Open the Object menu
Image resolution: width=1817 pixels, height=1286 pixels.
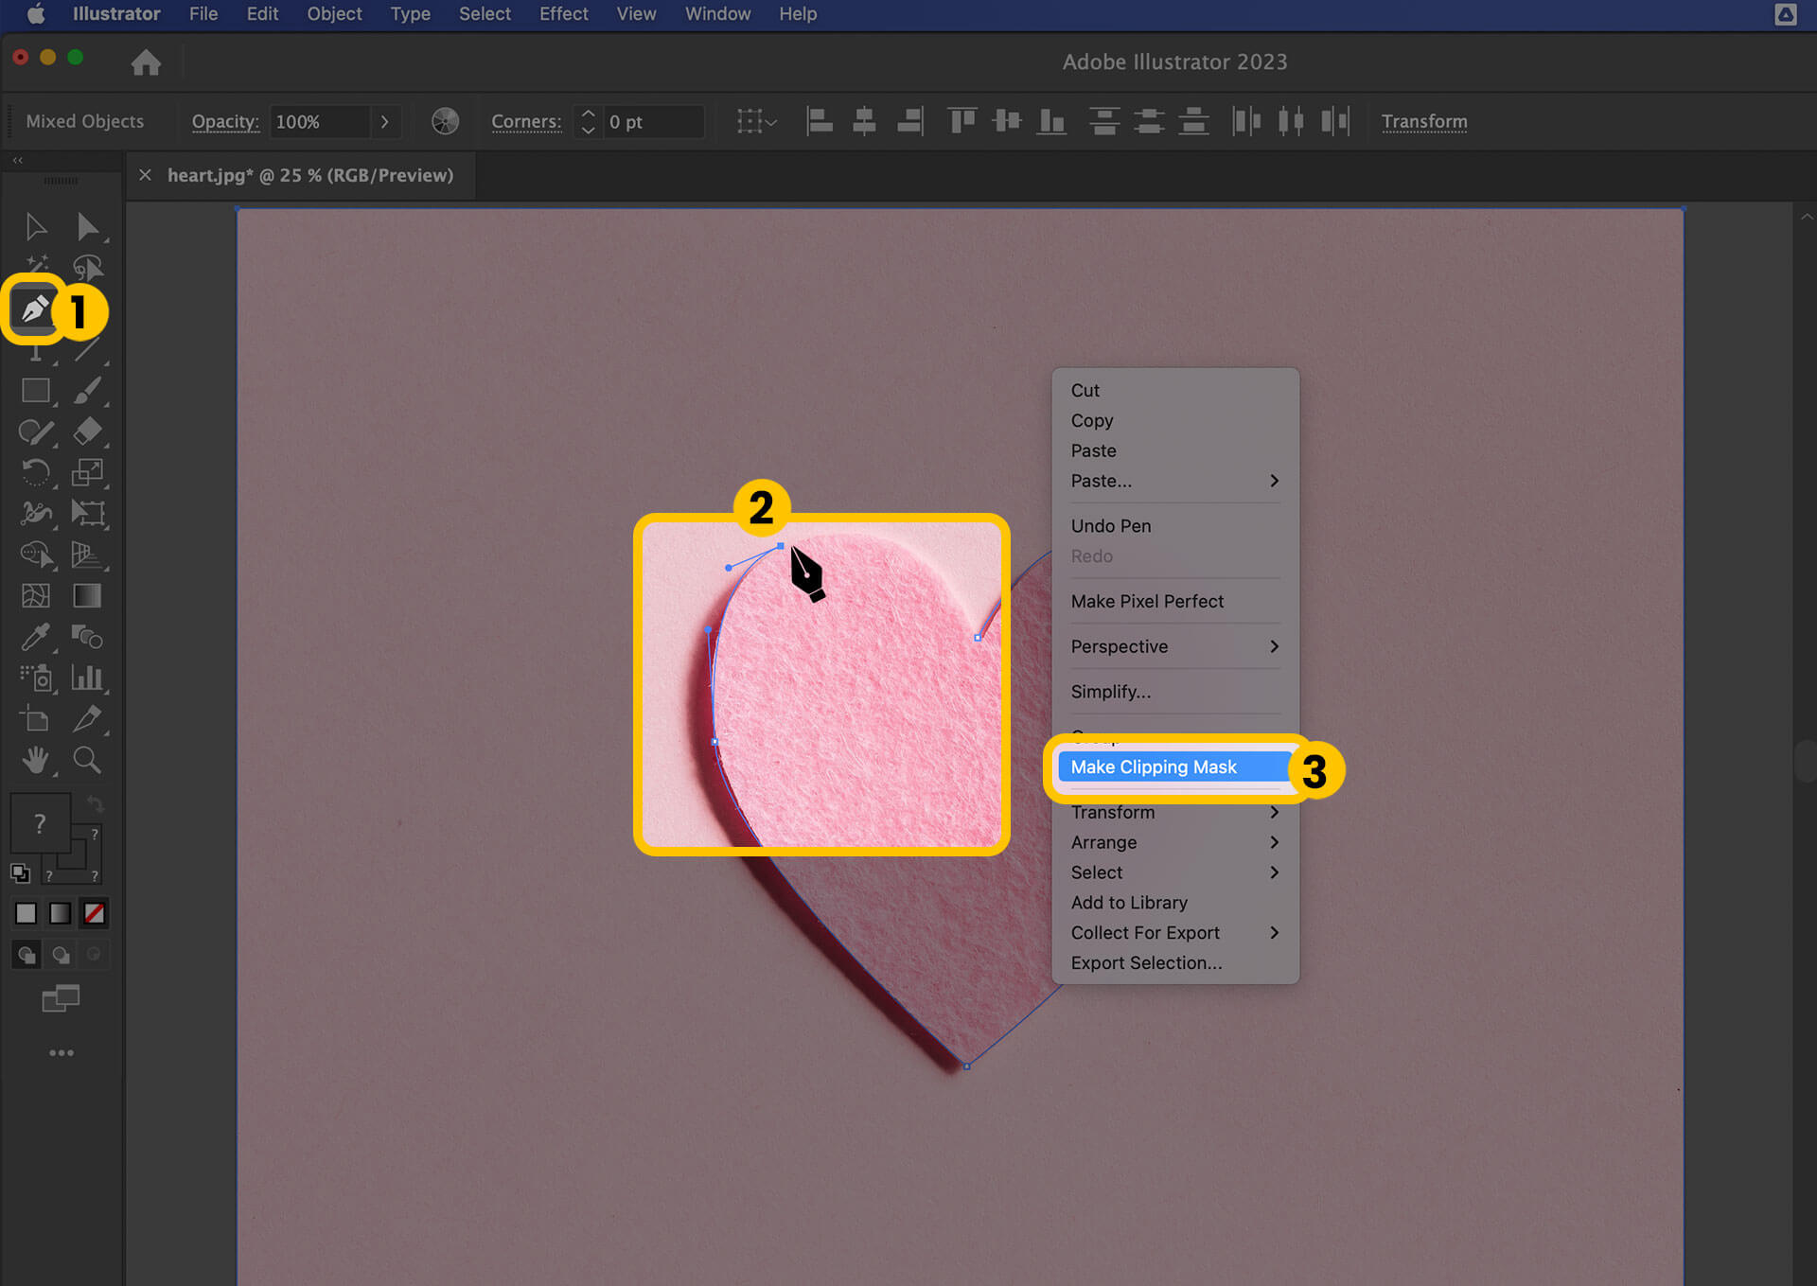coord(332,14)
